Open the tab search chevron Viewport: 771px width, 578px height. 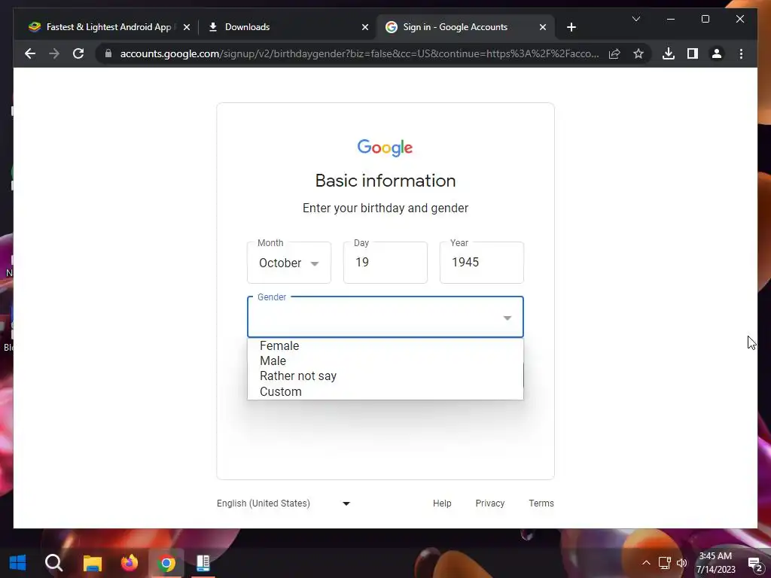635,19
